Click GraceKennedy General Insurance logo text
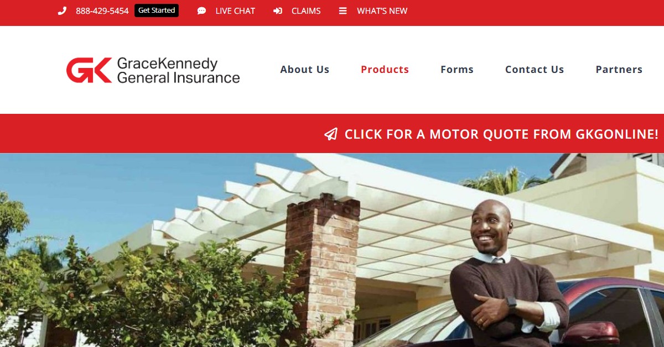Viewport: 664px width, 347px height. (x=178, y=70)
